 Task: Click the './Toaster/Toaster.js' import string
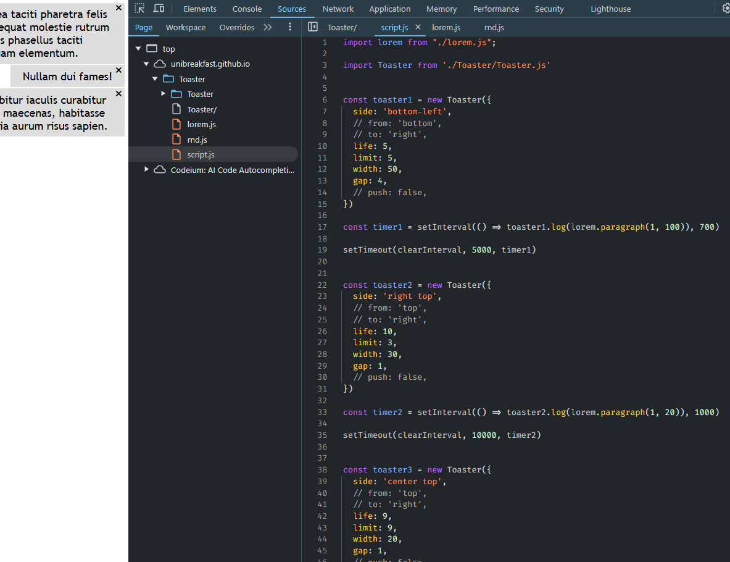coord(496,65)
